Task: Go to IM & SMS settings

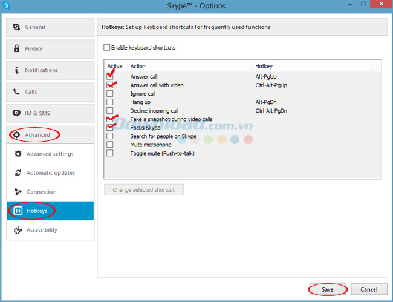Action: point(50,114)
